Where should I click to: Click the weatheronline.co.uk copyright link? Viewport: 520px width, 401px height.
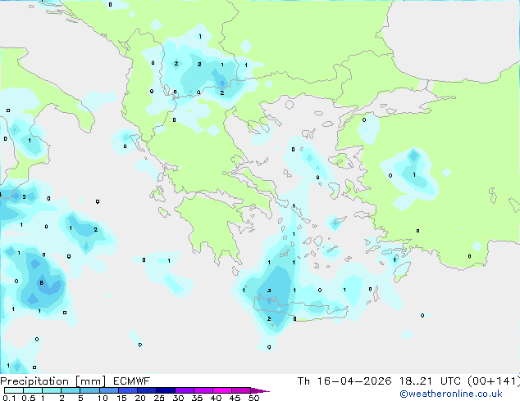451,394
